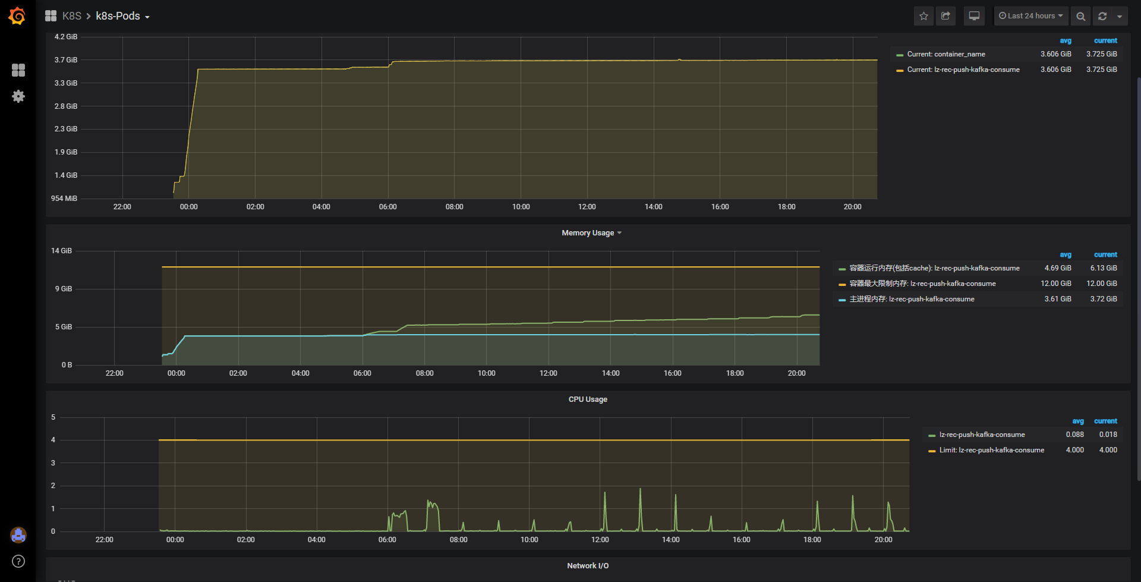Toggle series Current: lz-rec-push-kafka-consume in legend
Viewport: 1141px width, 582px height.
click(963, 70)
